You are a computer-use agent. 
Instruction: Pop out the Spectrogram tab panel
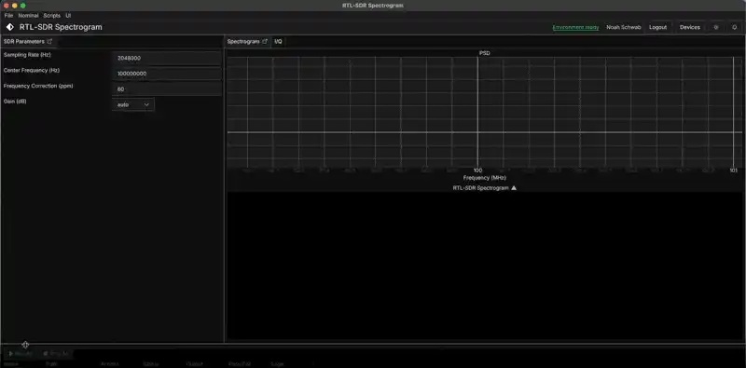click(x=265, y=41)
